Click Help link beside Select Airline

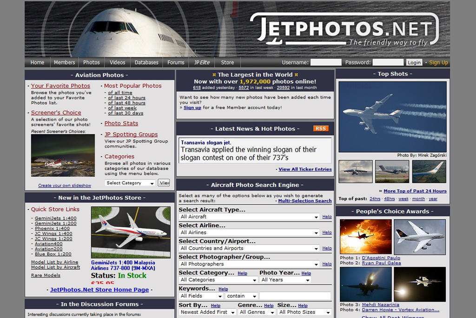tap(327, 233)
